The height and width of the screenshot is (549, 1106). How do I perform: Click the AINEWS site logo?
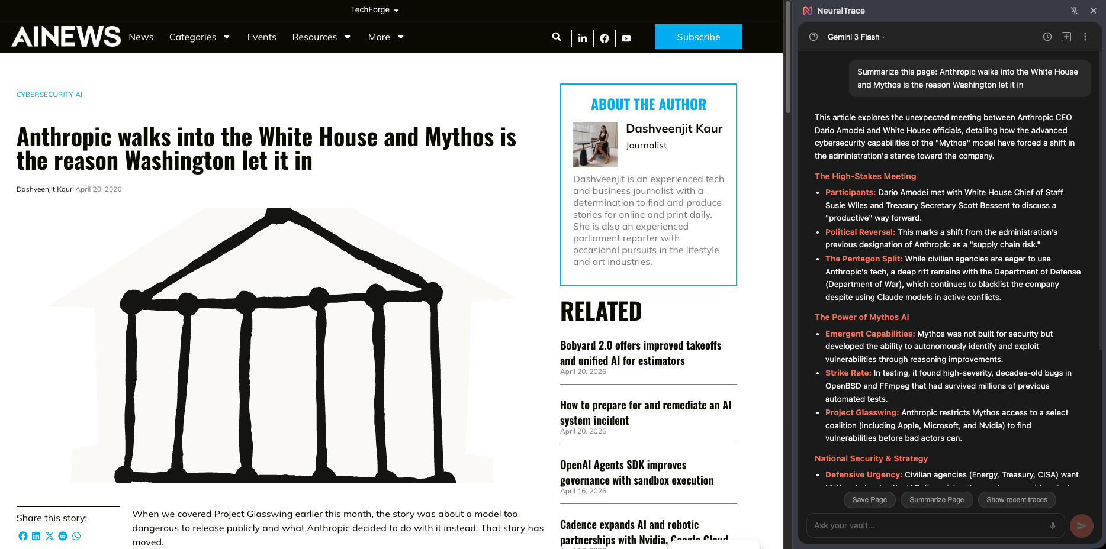point(66,36)
